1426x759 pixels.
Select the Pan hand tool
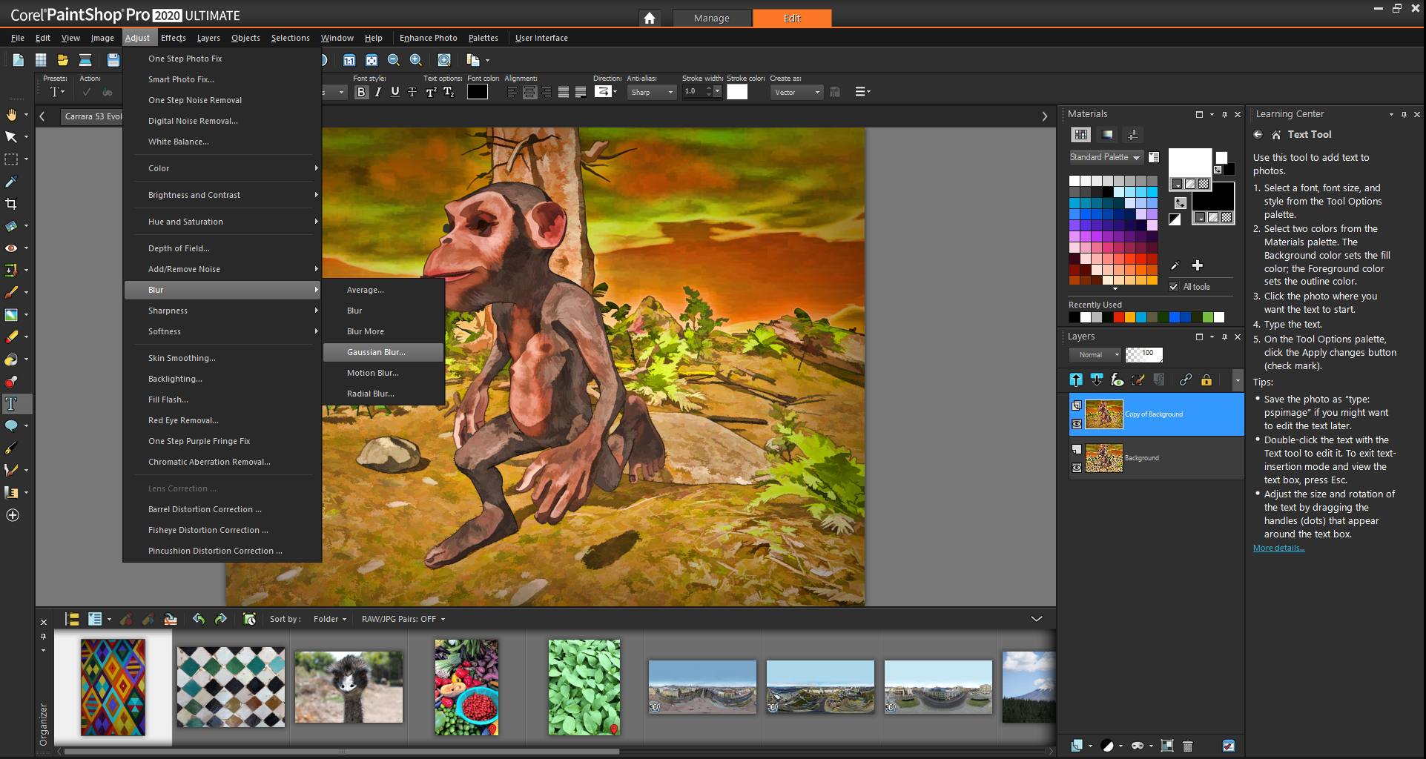[x=11, y=115]
